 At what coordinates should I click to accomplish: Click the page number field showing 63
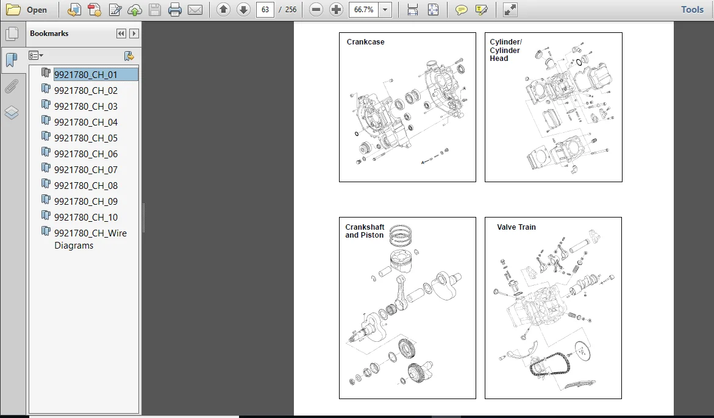265,10
